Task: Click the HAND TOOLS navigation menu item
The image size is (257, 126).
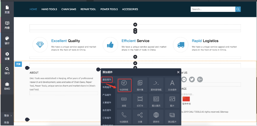Action: [49, 9]
